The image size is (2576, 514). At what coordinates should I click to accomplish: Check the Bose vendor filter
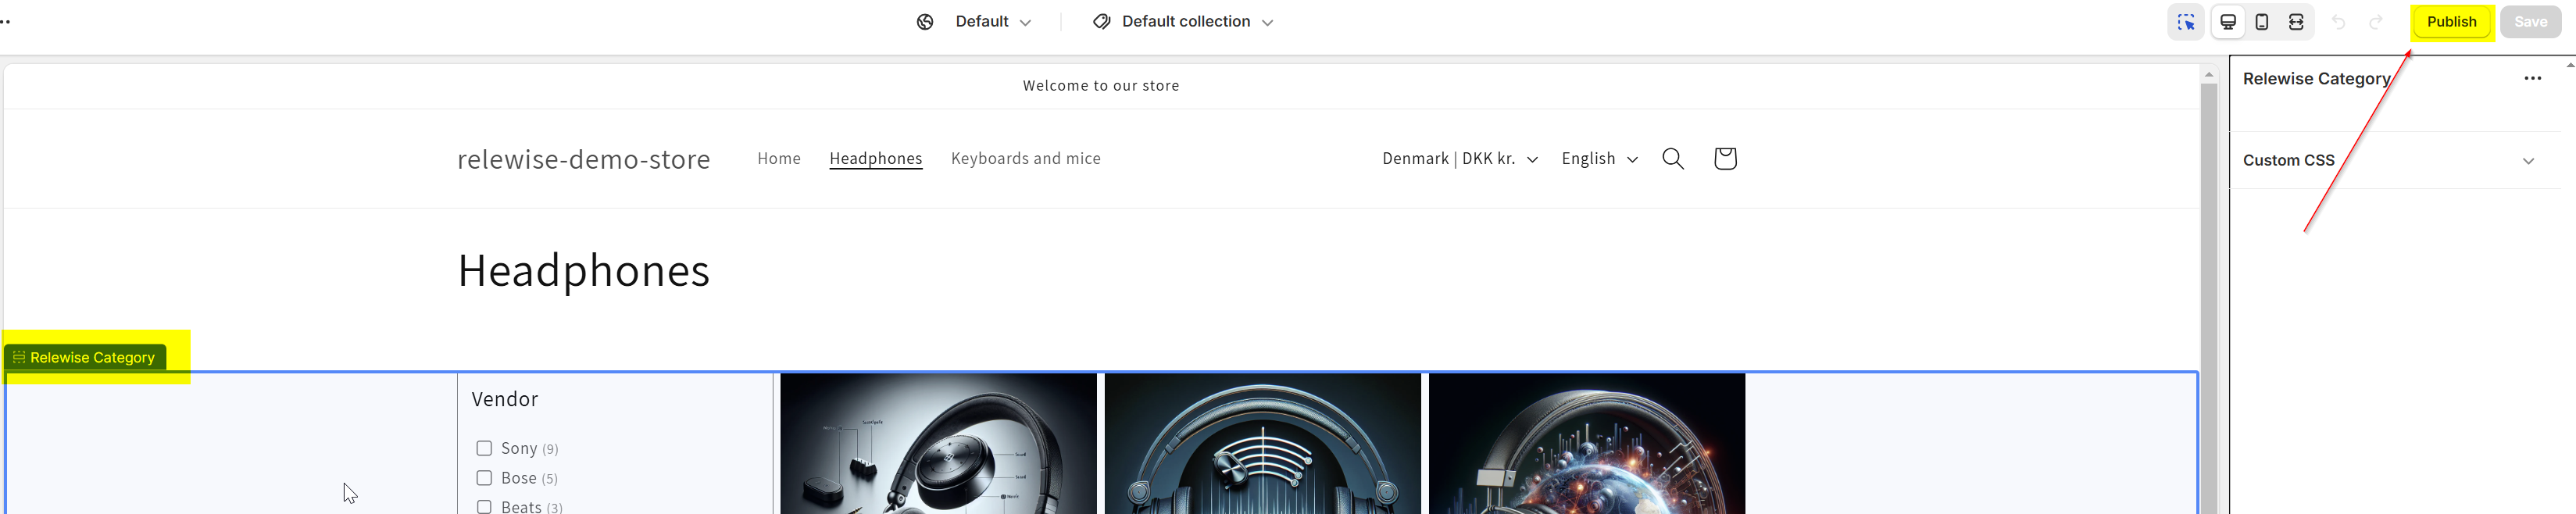coord(484,478)
